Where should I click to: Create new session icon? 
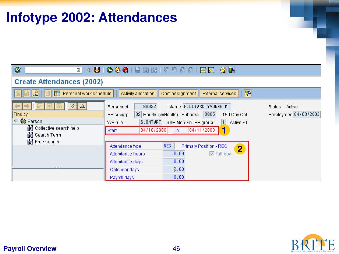click(203, 70)
